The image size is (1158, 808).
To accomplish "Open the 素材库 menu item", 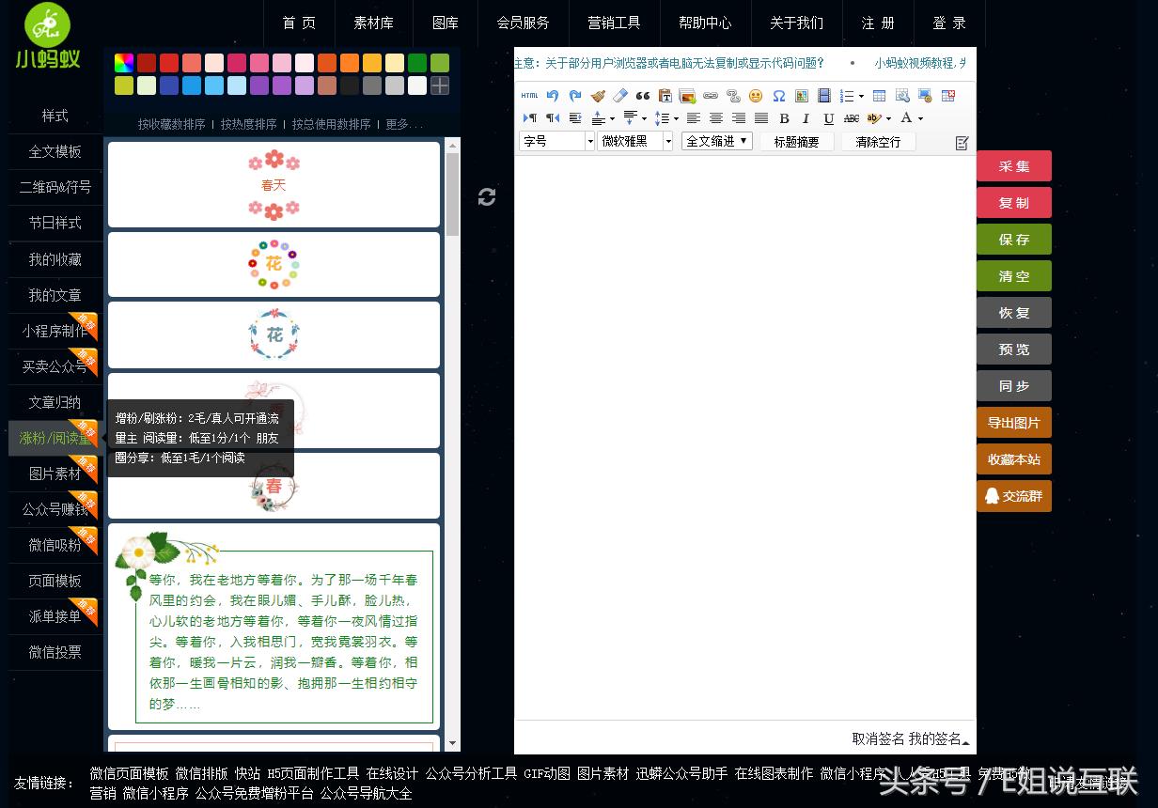I will click(373, 23).
